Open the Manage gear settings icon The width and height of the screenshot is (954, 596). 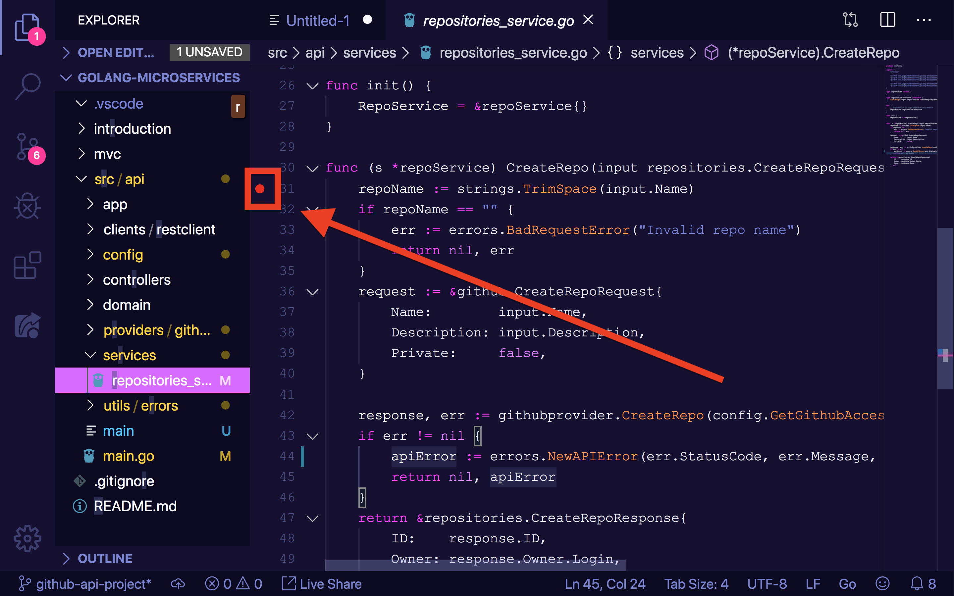point(27,538)
